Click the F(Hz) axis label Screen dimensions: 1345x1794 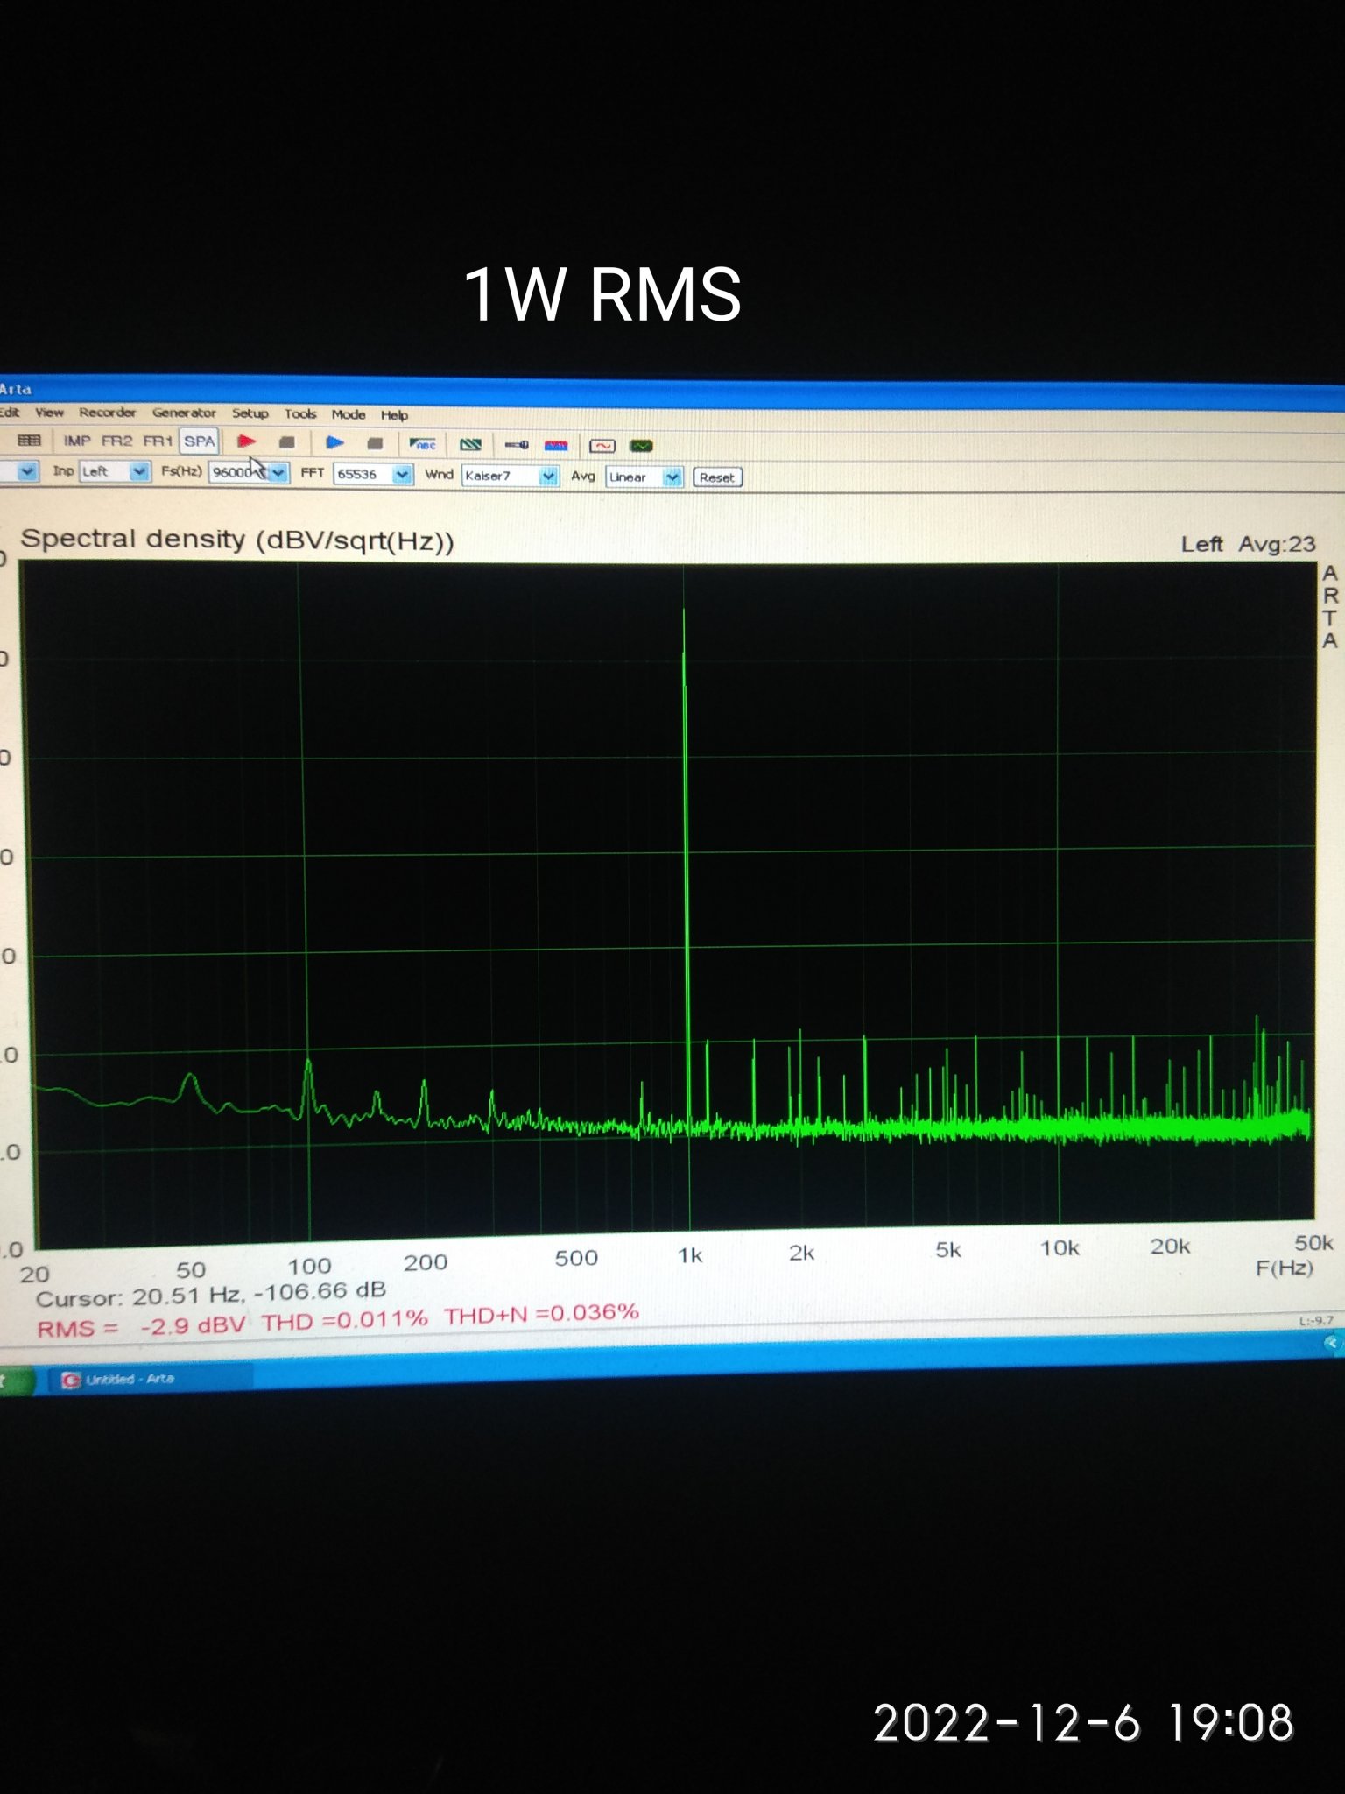click(x=1284, y=1268)
